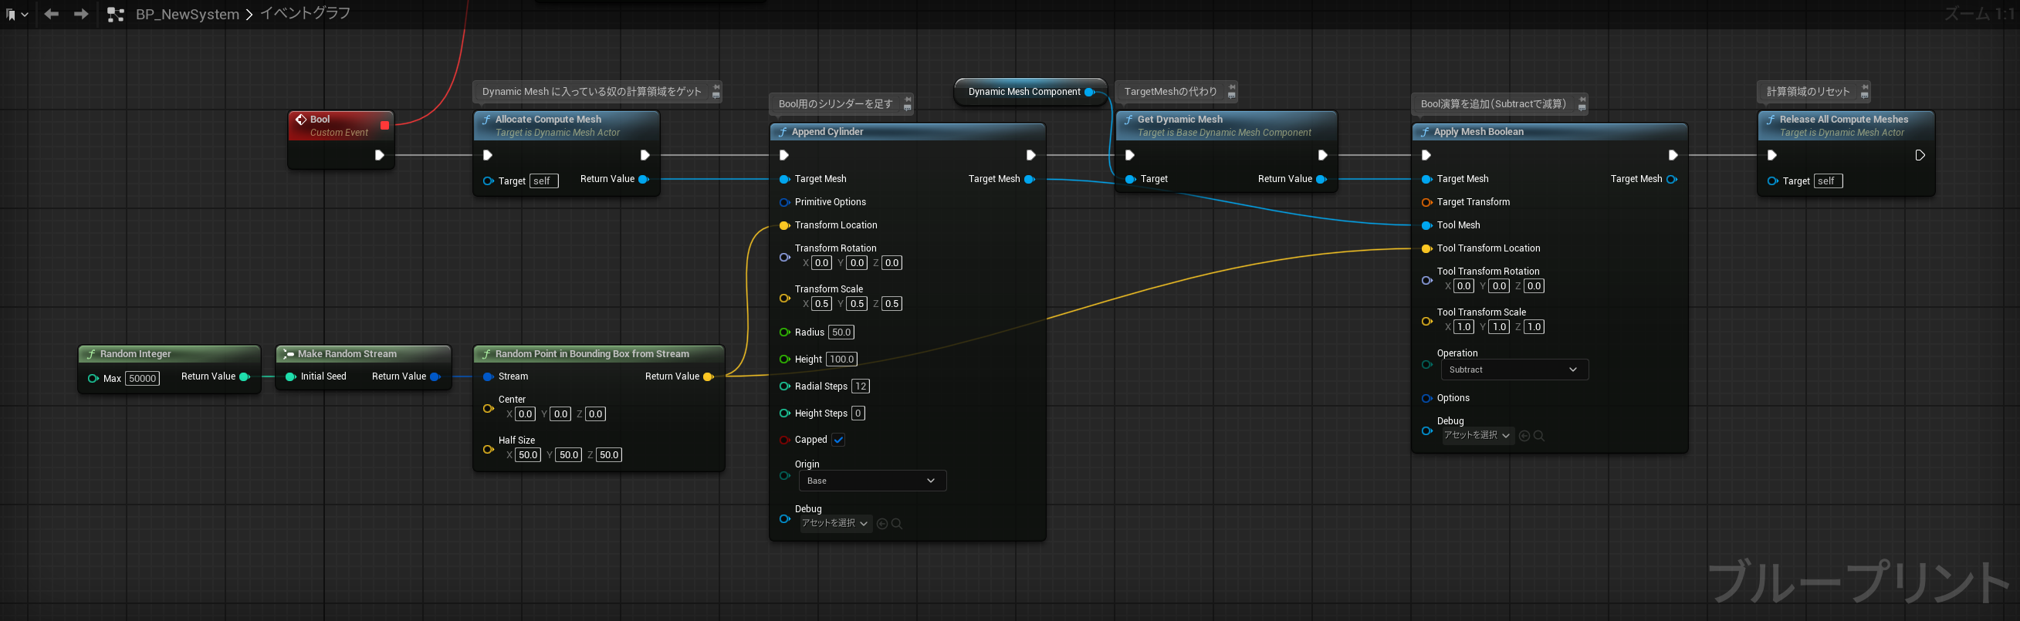
Task: Click browse magnifier icon beside Apply Mesh Boolean Debug
Action: pos(1539,437)
